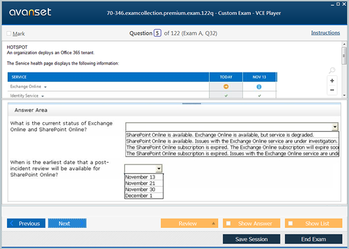Viewport: 349px width, 249px height.
Task: Minimize the VCE Player window
Action: [x=333, y=4]
